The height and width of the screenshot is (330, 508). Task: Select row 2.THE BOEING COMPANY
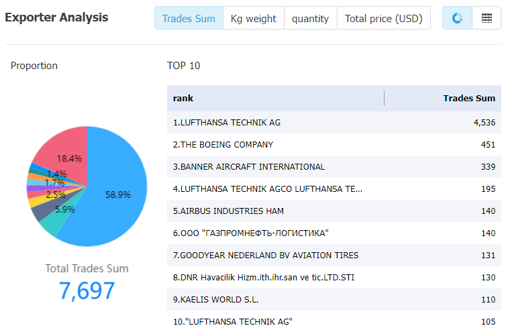tap(334, 144)
